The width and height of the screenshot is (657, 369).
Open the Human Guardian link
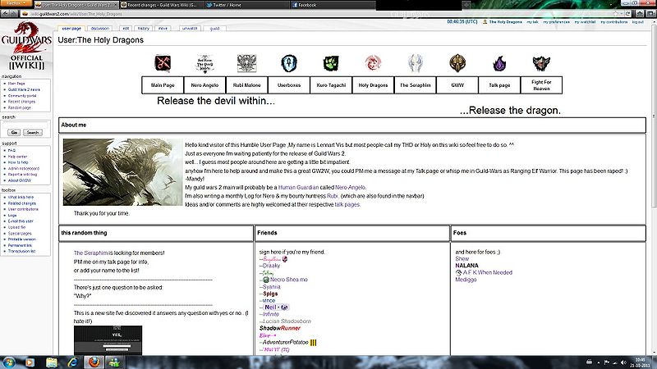298,188
